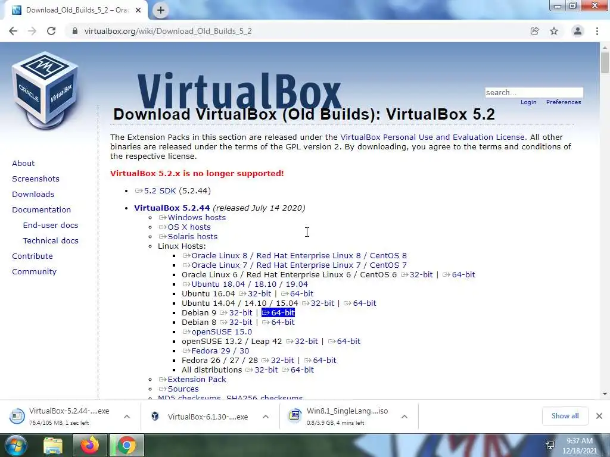The width and height of the screenshot is (610, 457).
Task: Click the search box on the page
Action: click(534, 92)
